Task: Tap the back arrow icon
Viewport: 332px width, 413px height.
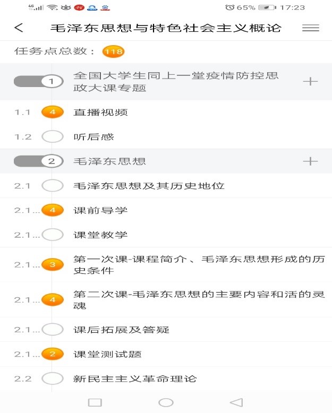Action: point(19,28)
